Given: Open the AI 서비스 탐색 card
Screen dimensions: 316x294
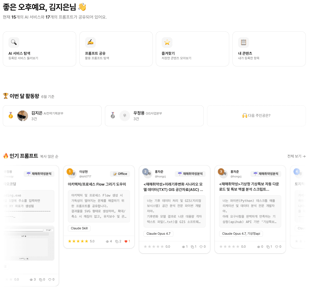Looking at the screenshot, I should click(39, 49).
